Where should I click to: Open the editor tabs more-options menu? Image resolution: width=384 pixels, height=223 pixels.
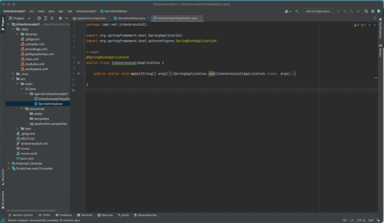[x=375, y=18]
